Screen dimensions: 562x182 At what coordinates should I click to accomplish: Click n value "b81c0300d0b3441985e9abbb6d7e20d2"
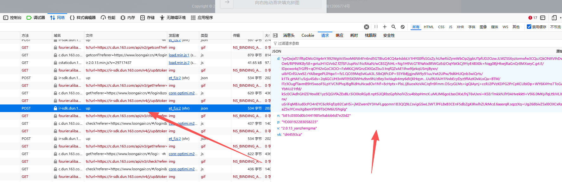click(316, 116)
